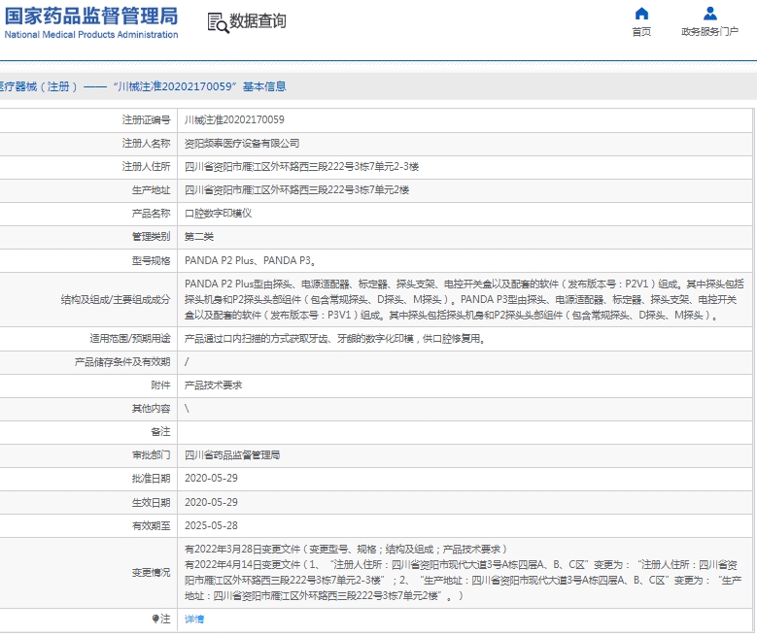Select registrant name 资阳频泰医疗设备有限公司
This screenshot has height=636, width=757.
tap(241, 144)
